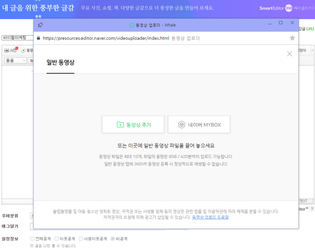Bookmark this page with the star icon

[292, 38]
